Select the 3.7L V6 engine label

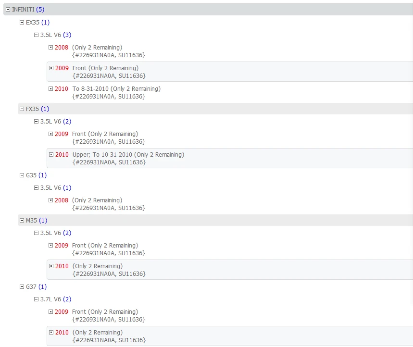pos(50,299)
